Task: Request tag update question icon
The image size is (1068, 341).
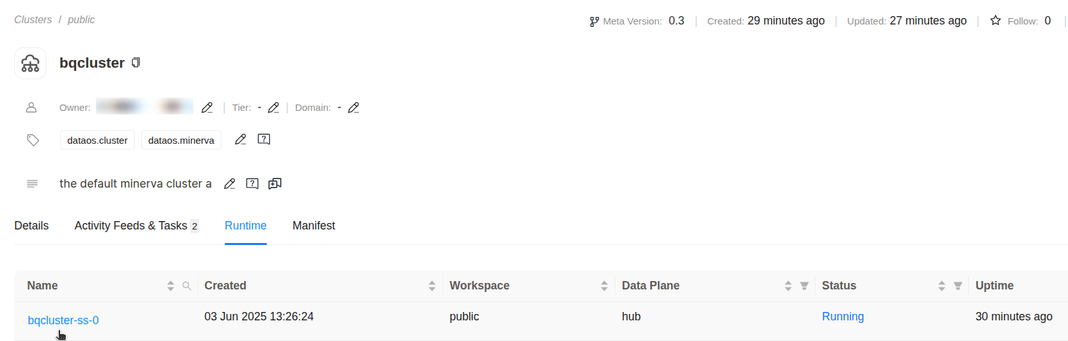Action: click(x=264, y=139)
